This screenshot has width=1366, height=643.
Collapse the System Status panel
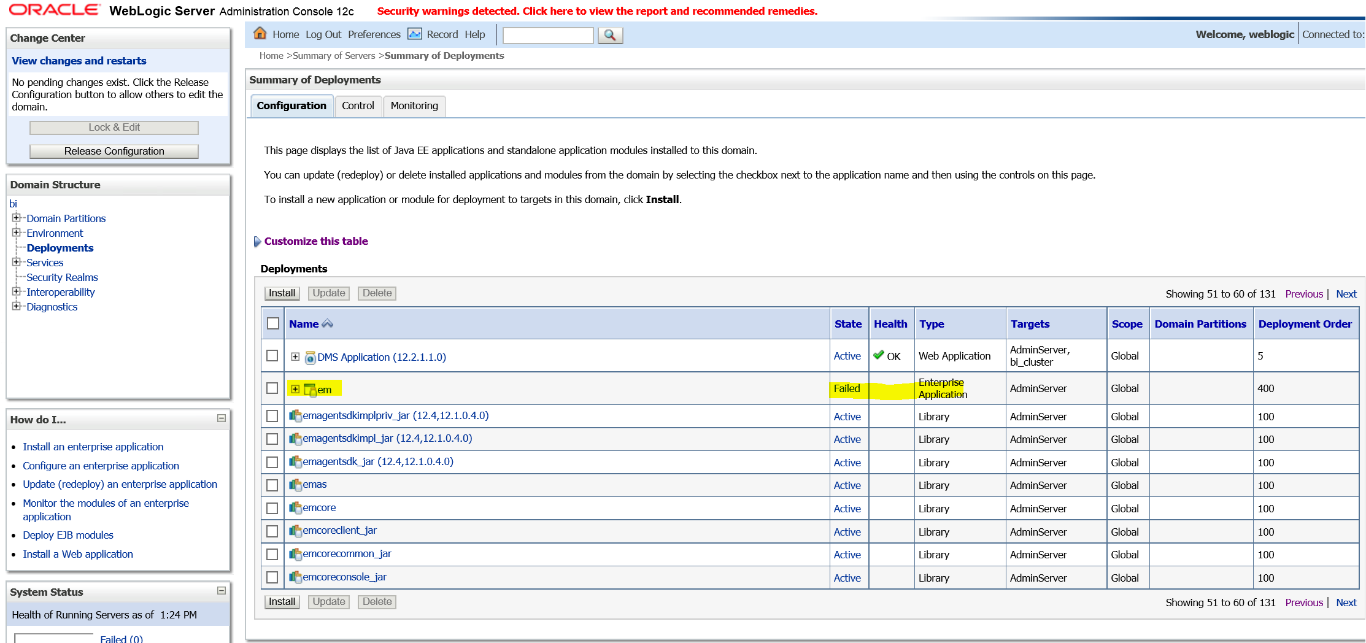point(222,591)
